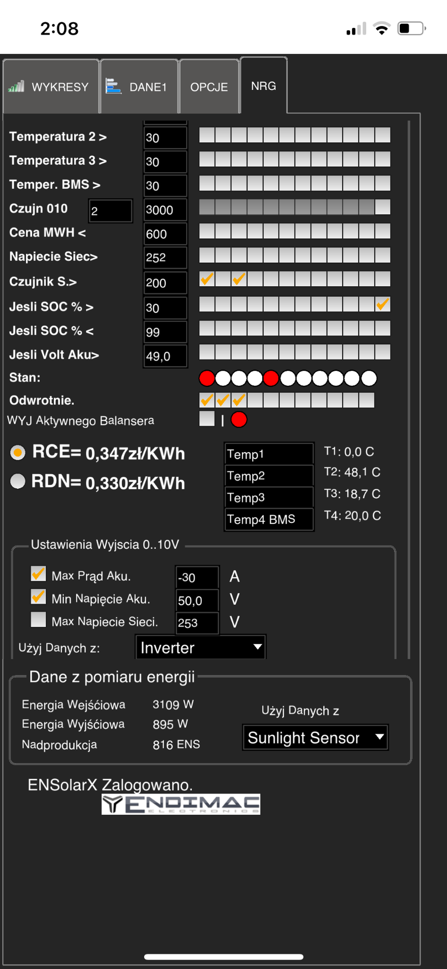This screenshot has height=969, width=447.
Task: Edit the Temperatura 3 threshold field
Action: click(165, 162)
